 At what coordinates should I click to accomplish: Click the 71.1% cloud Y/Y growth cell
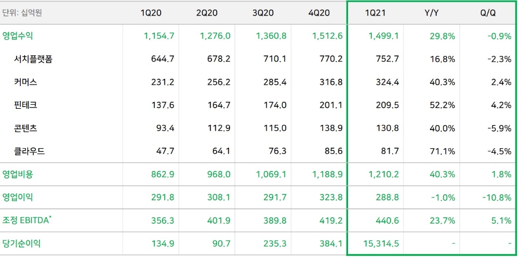point(442,151)
